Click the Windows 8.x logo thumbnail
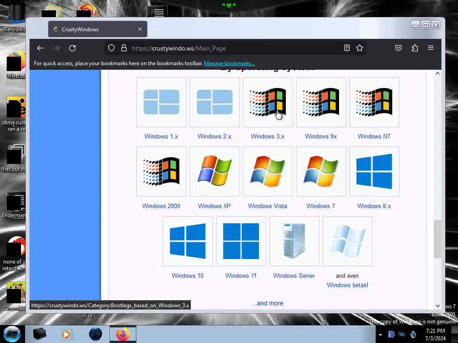 pos(374,171)
